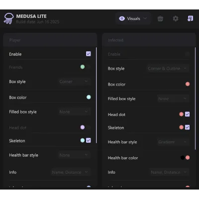Pick Player Head dot purple swatch

83,127
